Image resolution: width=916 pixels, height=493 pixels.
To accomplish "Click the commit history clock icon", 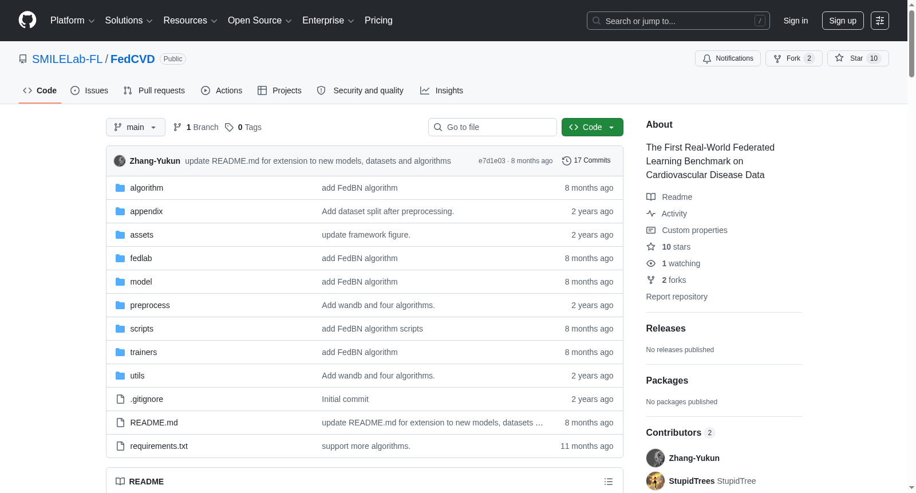I will point(567,161).
